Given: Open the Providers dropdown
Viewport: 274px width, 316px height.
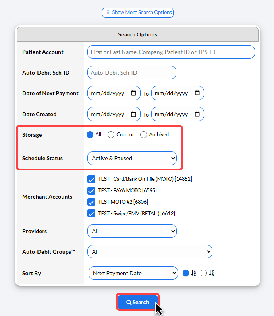Looking at the screenshot, I should [x=132, y=231].
